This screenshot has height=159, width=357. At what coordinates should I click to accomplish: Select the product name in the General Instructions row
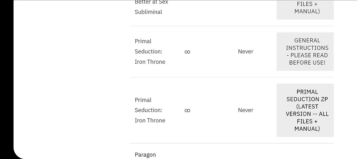pos(150,52)
